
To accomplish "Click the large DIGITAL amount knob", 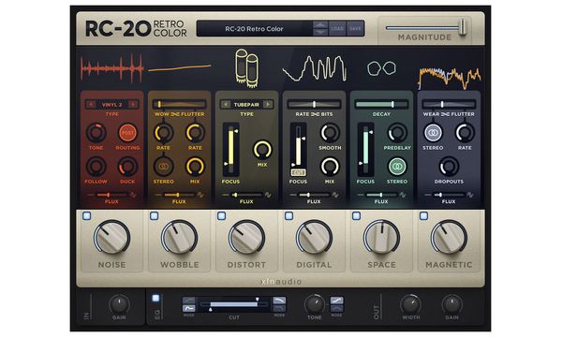I will tap(314, 237).
